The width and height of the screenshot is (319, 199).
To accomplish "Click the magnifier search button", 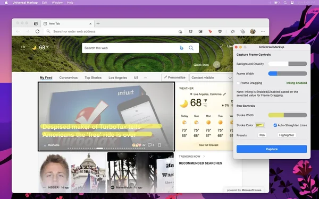I will tap(191, 48).
